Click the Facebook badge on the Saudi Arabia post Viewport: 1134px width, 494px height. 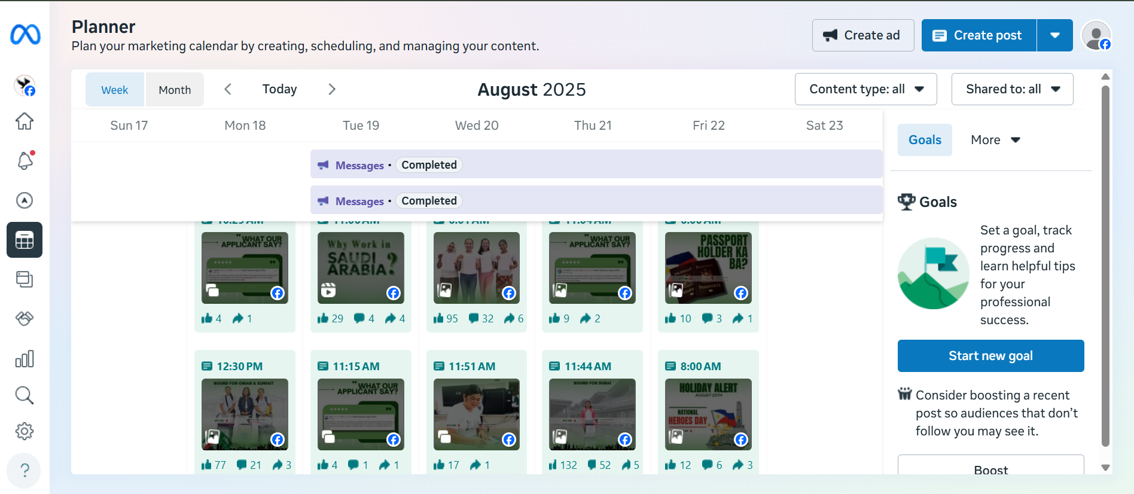point(394,293)
